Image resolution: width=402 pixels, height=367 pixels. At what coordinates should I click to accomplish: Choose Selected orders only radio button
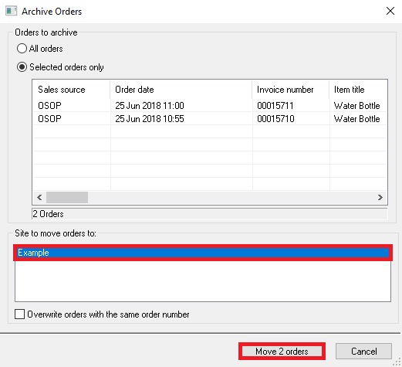pos(22,67)
